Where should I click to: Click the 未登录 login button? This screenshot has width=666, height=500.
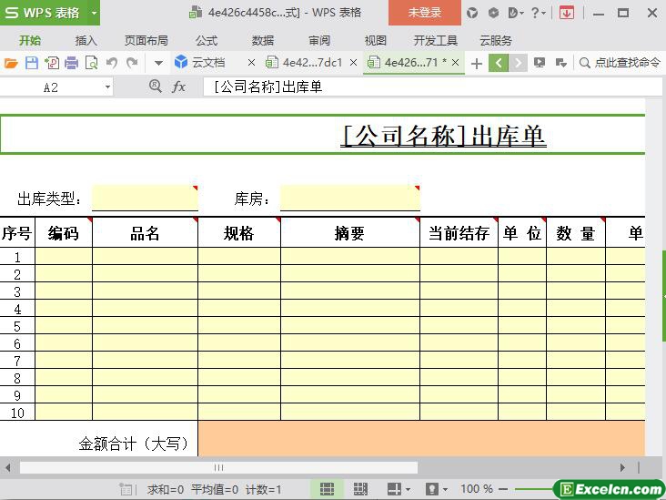424,13
